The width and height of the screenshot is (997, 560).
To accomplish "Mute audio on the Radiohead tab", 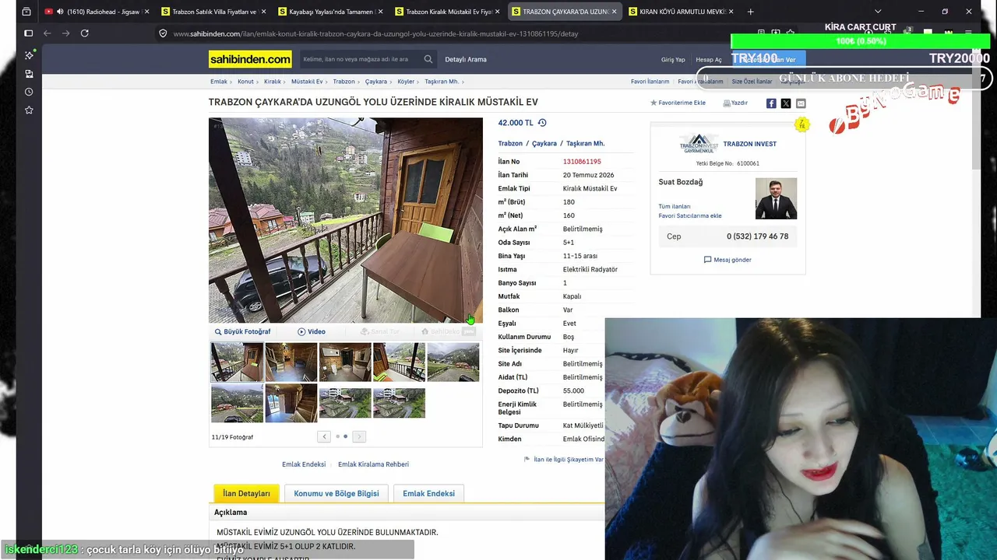I will [x=60, y=12].
